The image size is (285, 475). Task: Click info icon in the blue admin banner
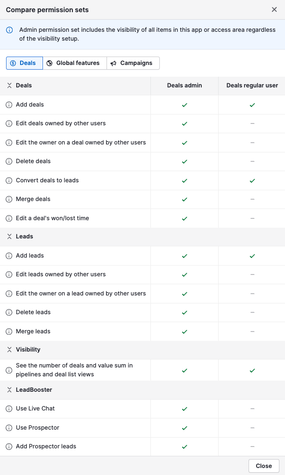(9, 30)
